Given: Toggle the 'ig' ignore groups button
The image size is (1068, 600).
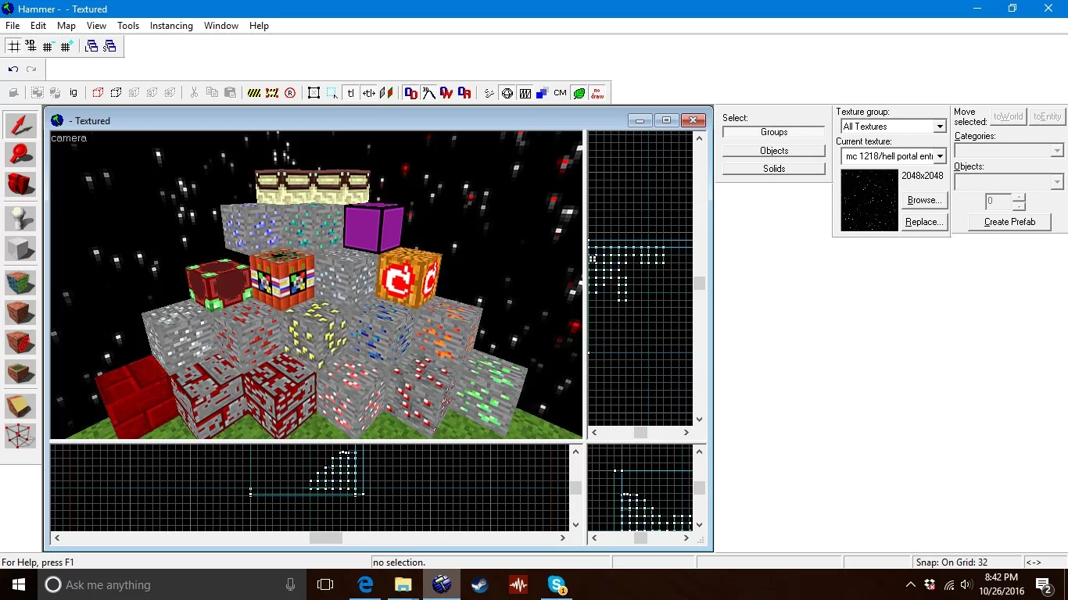Looking at the screenshot, I should pos(73,93).
